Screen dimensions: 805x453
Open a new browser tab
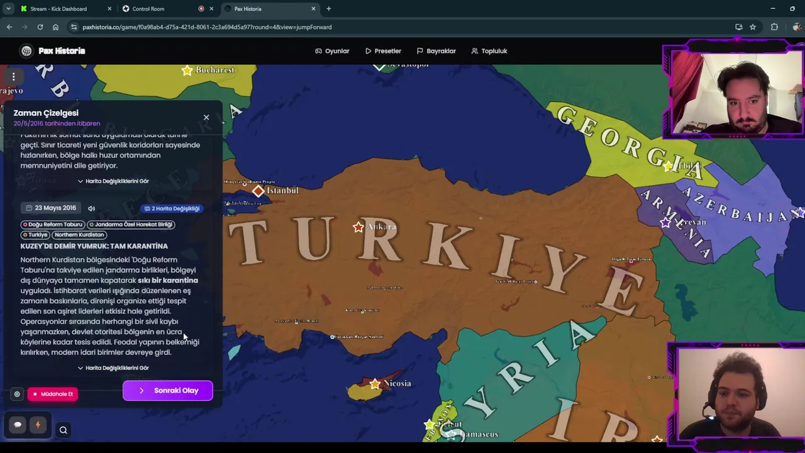328,9
